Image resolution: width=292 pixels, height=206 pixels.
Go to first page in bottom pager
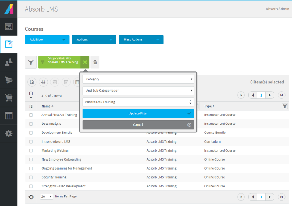coord(241,197)
